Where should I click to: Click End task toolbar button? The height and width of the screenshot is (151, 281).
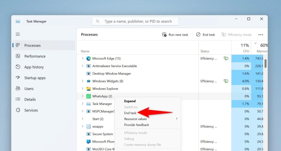pyautogui.click(x=205, y=35)
